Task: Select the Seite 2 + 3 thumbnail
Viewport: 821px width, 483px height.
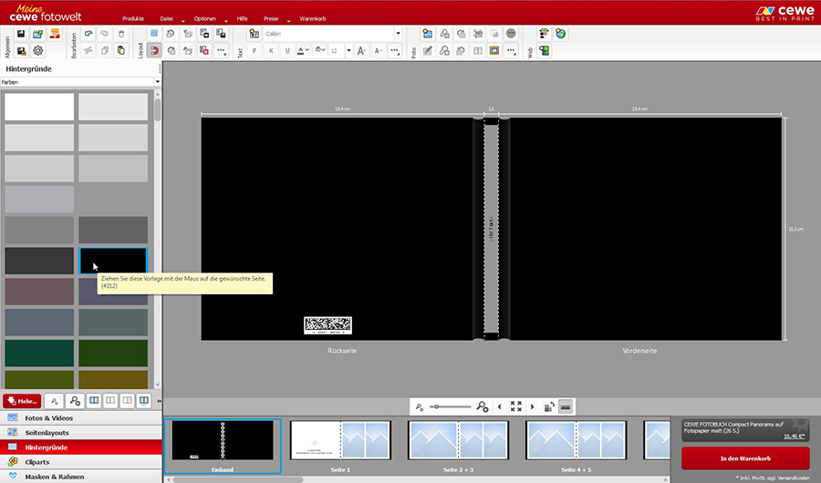Action: click(458, 445)
